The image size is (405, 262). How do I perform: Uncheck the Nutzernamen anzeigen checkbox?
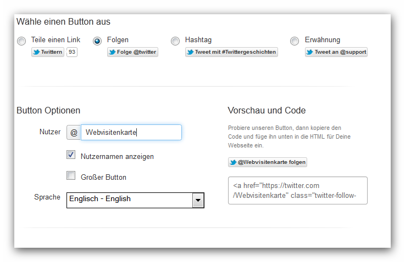click(x=71, y=155)
